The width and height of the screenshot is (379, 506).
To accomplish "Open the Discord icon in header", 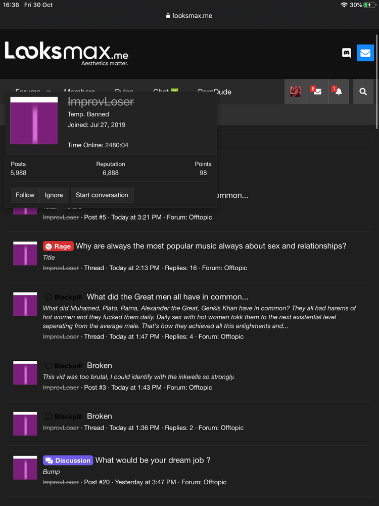I will click(x=346, y=53).
